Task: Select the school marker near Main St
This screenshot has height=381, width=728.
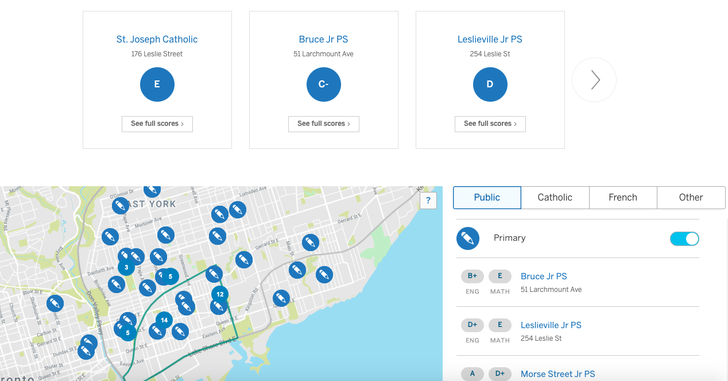Action: [311, 243]
